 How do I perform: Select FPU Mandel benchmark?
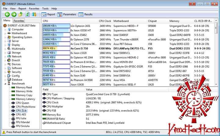tap(23, 122)
